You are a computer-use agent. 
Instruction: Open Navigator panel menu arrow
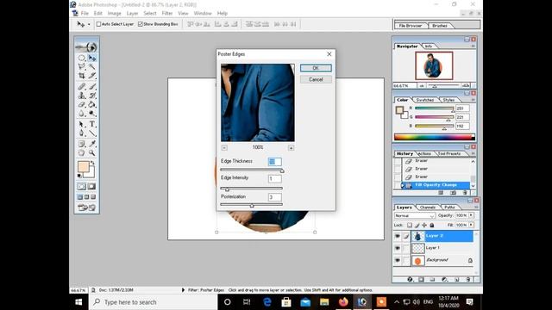click(x=473, y=46)
